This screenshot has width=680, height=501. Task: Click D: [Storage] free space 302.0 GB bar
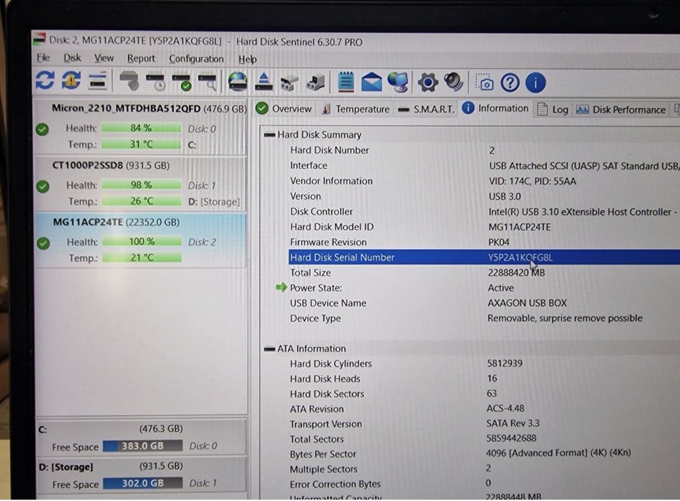tap(142, 483)
